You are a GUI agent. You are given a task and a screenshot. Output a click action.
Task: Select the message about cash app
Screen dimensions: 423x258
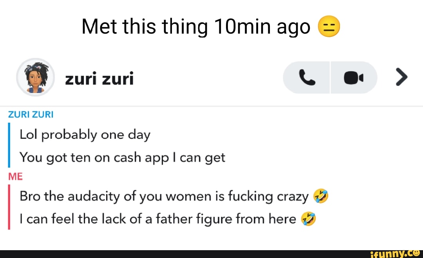tap(122, 157)
